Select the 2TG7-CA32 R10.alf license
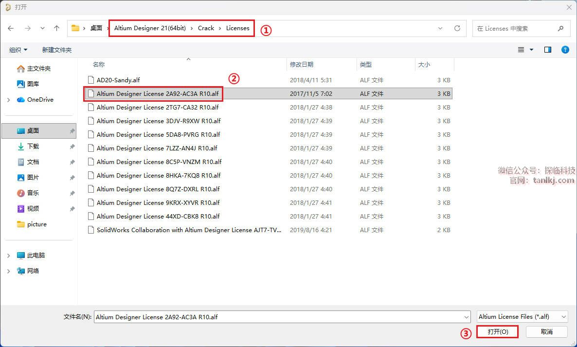 tap(268, 107)
